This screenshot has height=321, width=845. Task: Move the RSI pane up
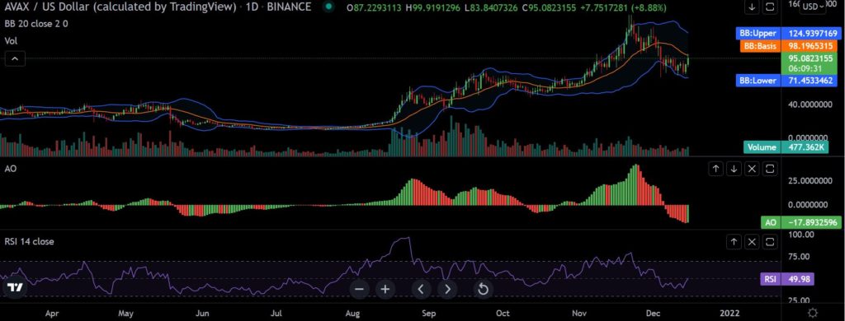click(734, 242)
